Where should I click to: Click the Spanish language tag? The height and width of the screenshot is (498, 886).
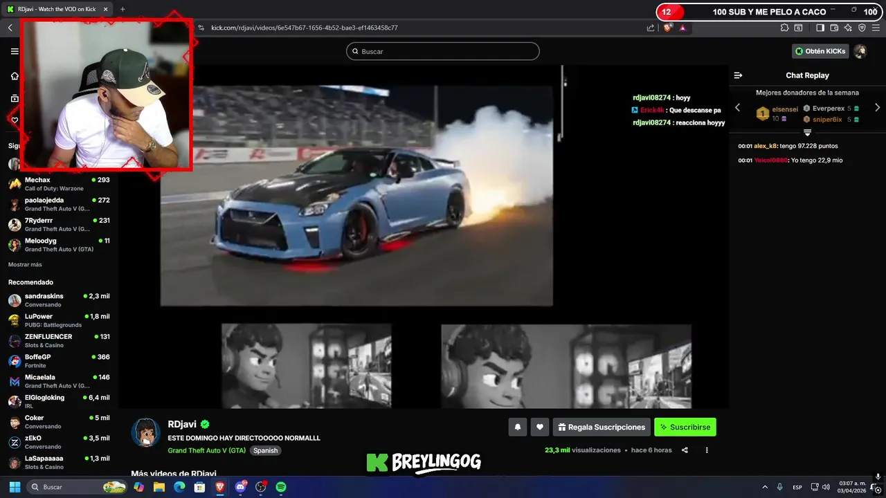click(x=265, y=450)
